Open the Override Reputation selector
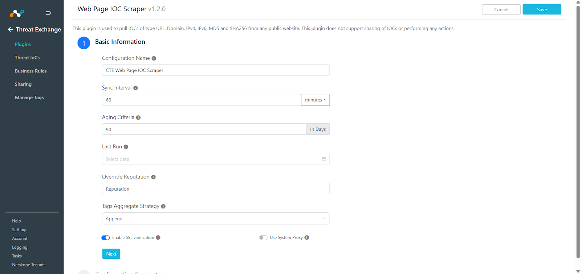 click(x=216, y=188)
